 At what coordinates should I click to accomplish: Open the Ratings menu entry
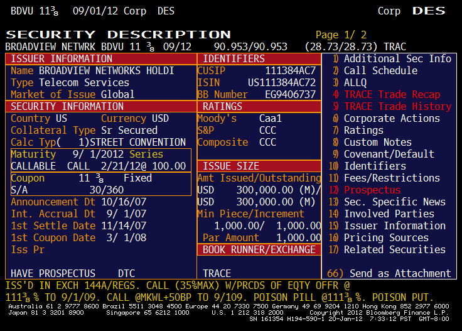point(358,130)
